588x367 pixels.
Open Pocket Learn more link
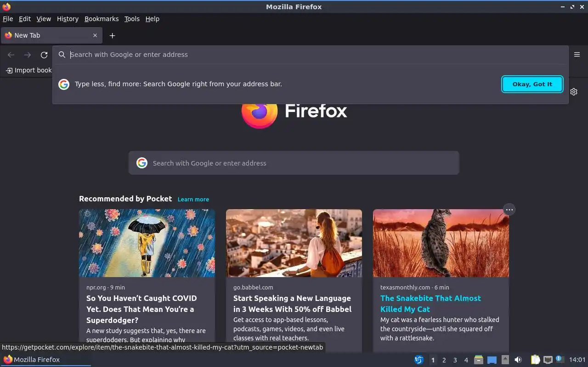(193, 199)
